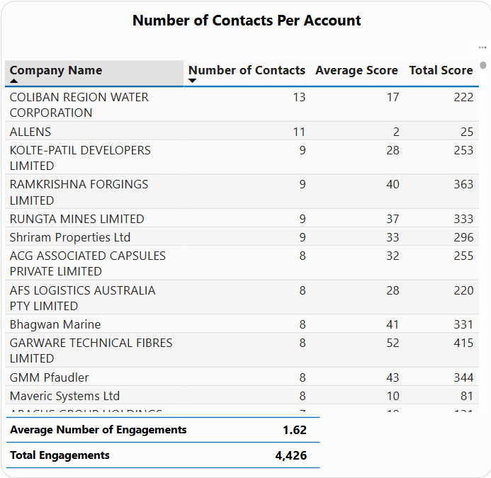Viewport: 491px width, 478px height.
Task: Click average score 40 for RAMKRISHNA FORGINGS
Action: pyautogui.click(x=393, y=184)
